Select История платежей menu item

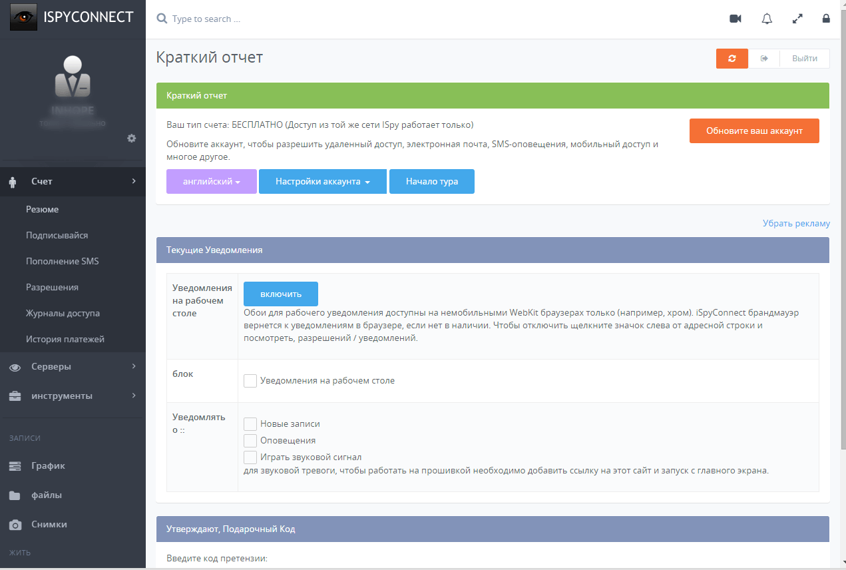click(65, 339)
